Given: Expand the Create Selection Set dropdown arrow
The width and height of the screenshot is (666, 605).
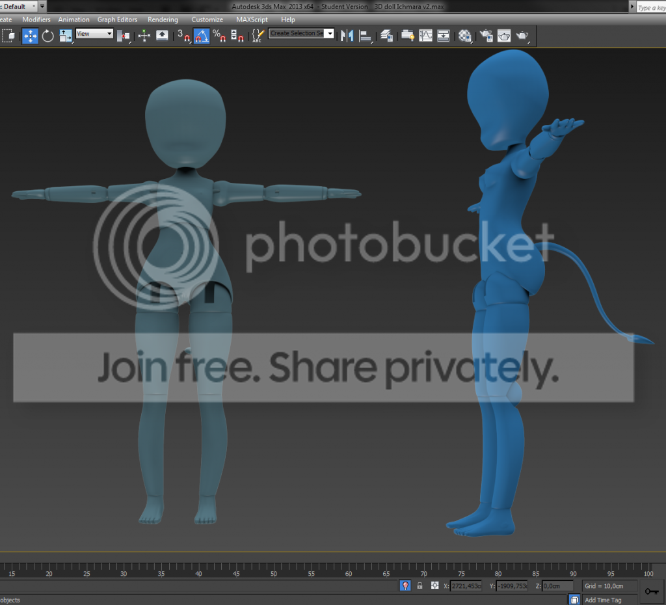Looking at the screenshot, I should coord(330,34).
